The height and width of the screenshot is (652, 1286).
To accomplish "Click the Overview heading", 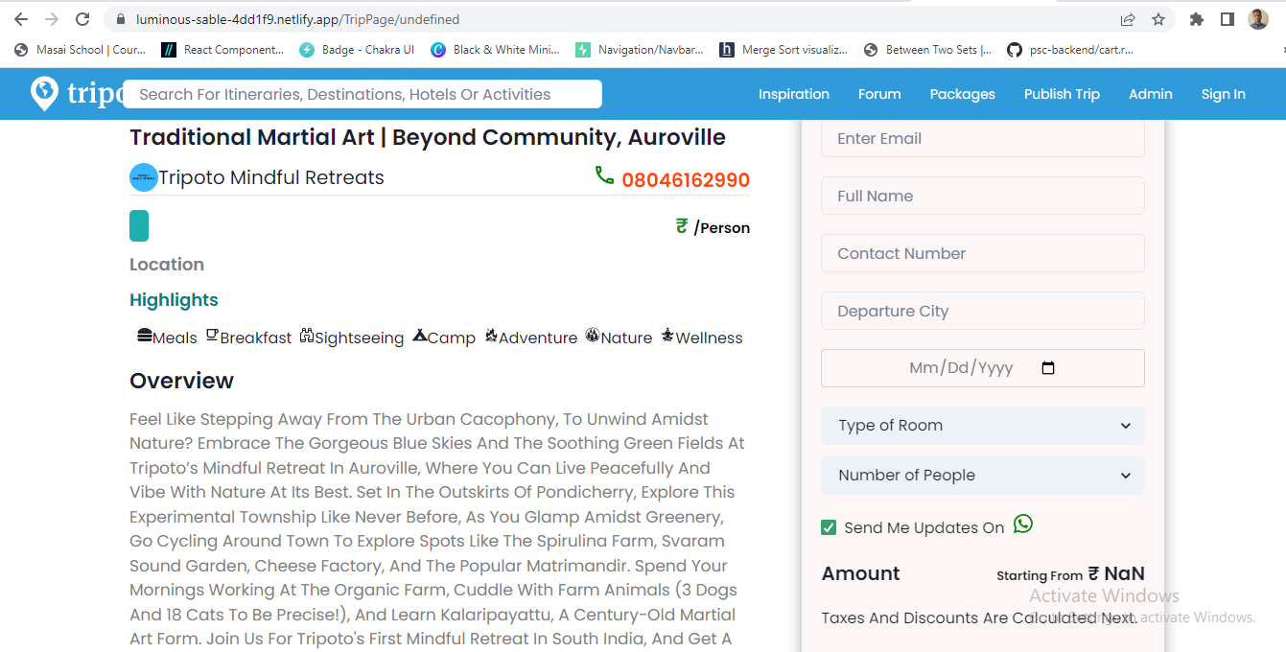I will pyautogui.click(x=181, y=381).
